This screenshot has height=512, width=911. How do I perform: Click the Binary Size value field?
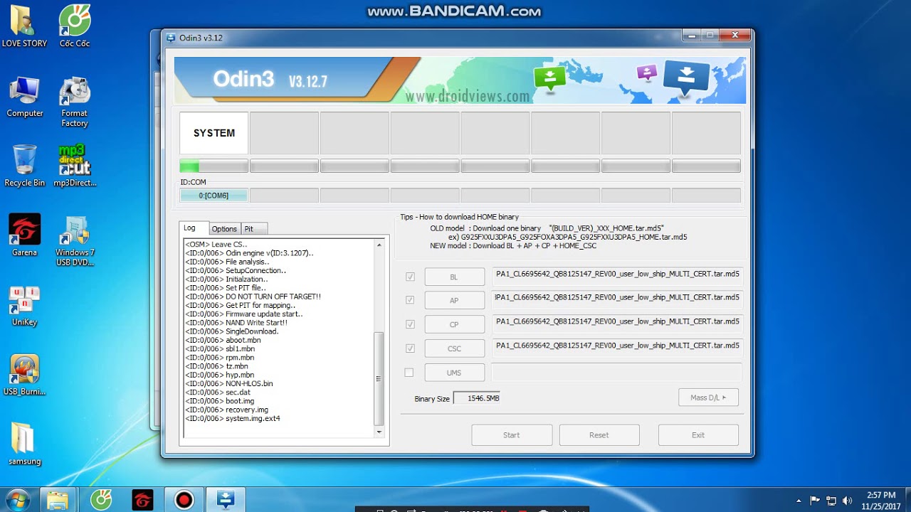click(x=477, y=398)
